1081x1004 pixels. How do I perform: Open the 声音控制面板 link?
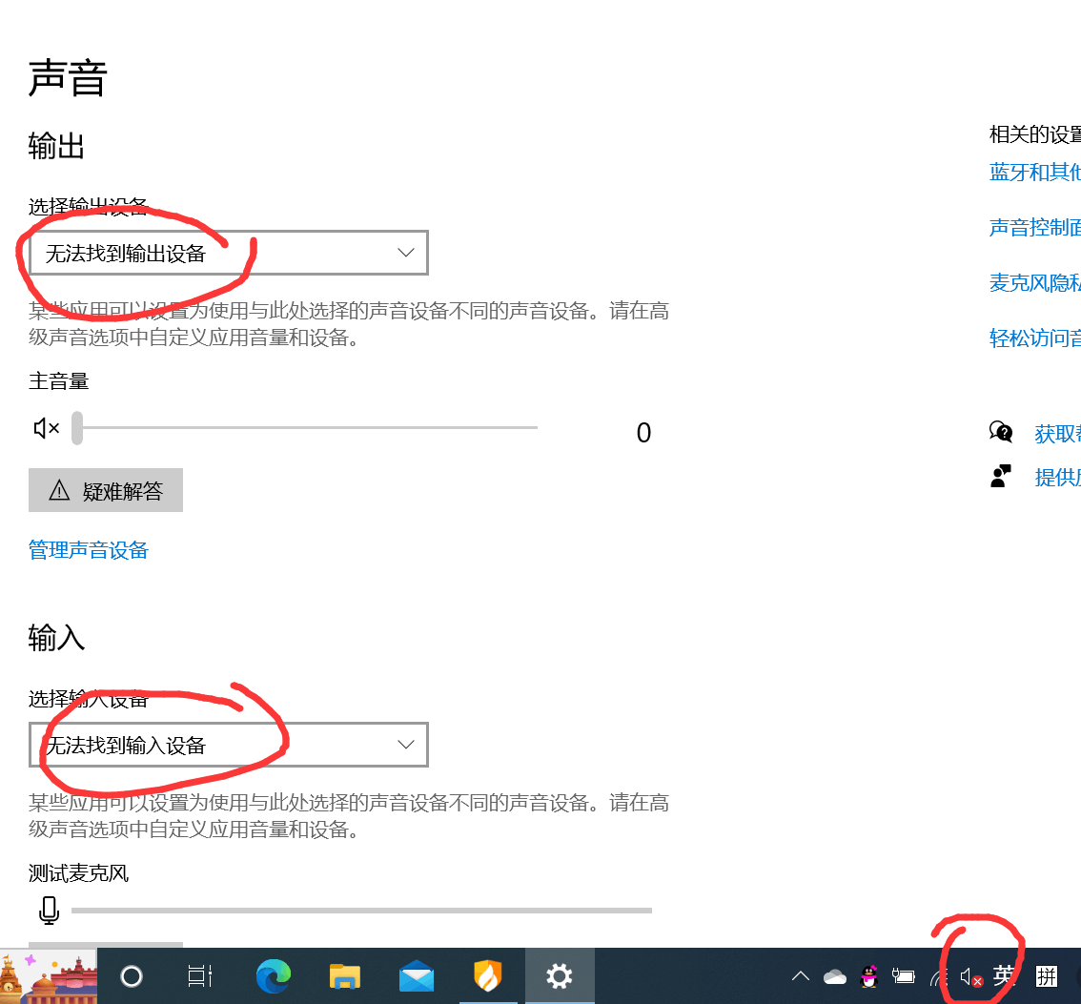1035,227
